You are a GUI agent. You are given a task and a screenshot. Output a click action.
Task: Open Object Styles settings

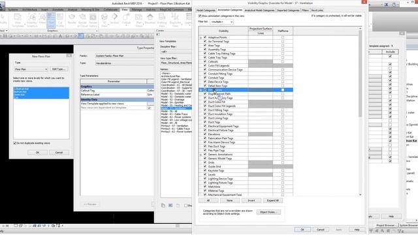pyautogui.click(x=268, y=212)
